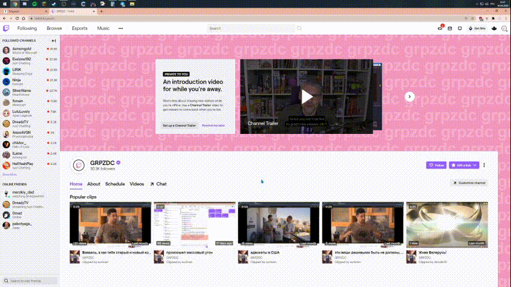Open the Browse navigation item

[54, 28]
